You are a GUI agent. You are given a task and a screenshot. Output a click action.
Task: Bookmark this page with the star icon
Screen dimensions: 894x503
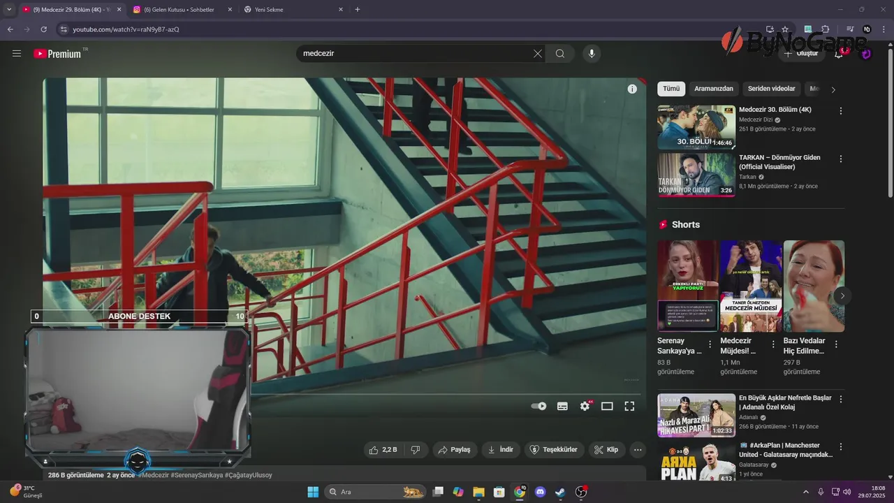pos(785,29)
